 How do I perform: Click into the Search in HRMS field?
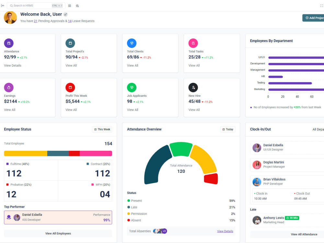coord(36,6)
